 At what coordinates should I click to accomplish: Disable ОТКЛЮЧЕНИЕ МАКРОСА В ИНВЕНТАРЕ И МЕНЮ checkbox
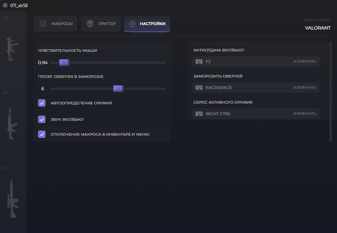42,134
